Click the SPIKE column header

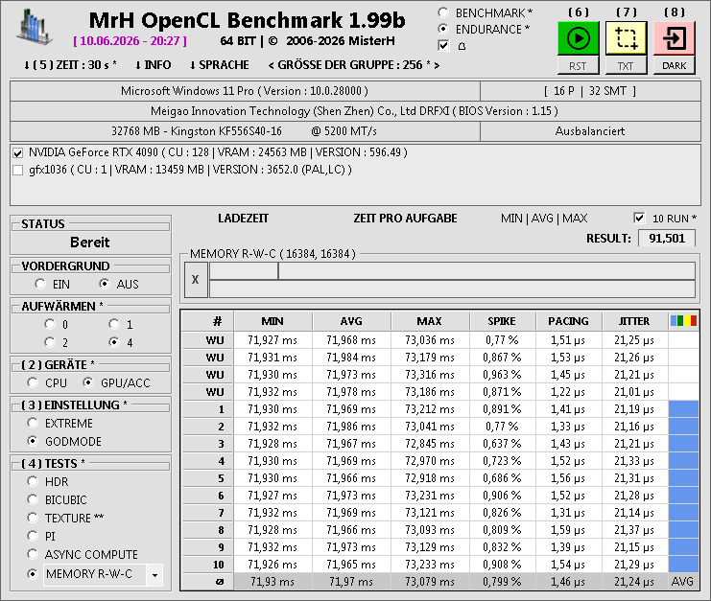pos(502,321)
